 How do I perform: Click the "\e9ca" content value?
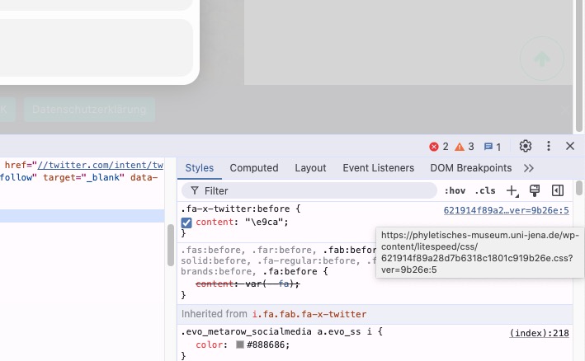click(265, 222)
